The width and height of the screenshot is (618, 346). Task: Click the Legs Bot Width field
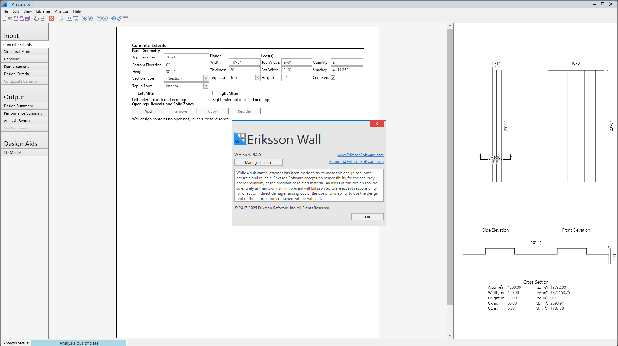point(296,70)
